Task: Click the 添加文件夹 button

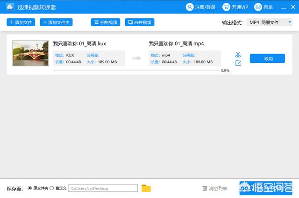Action: click(x=56, y=22)
